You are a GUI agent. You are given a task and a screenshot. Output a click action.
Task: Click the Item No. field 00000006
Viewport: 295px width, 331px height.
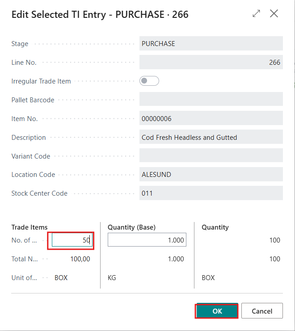211,118
